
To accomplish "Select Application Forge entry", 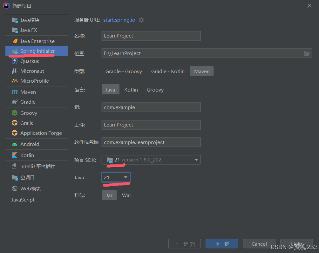I will (x=37, y=133).
